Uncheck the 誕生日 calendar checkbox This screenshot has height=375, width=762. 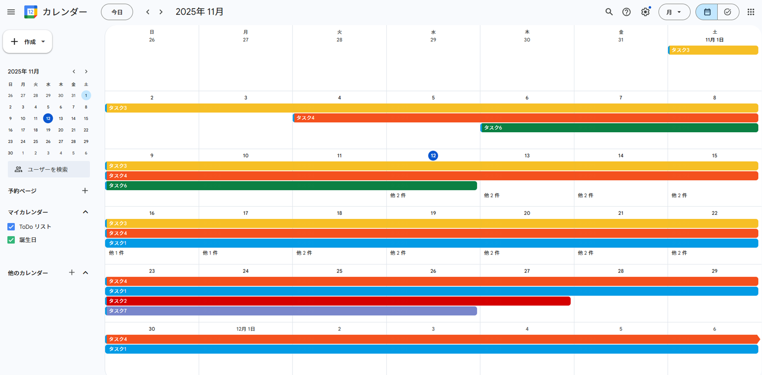coord(11,240)
